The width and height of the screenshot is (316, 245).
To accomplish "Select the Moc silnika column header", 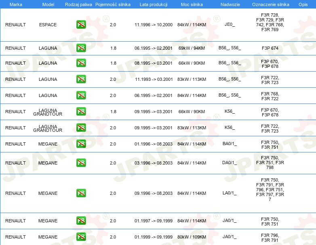I will point(192,4).
